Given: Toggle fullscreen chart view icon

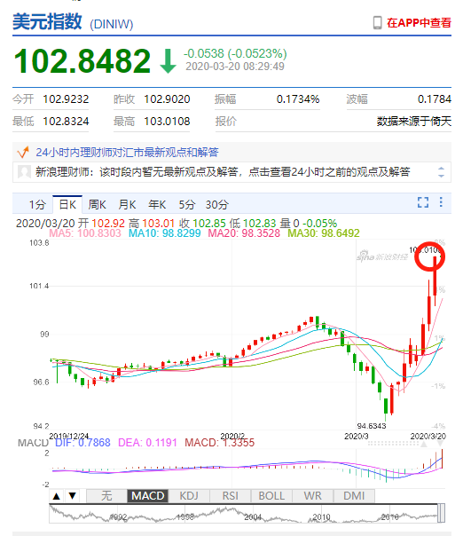Looking at the screenshot, I should coord(423,202).
